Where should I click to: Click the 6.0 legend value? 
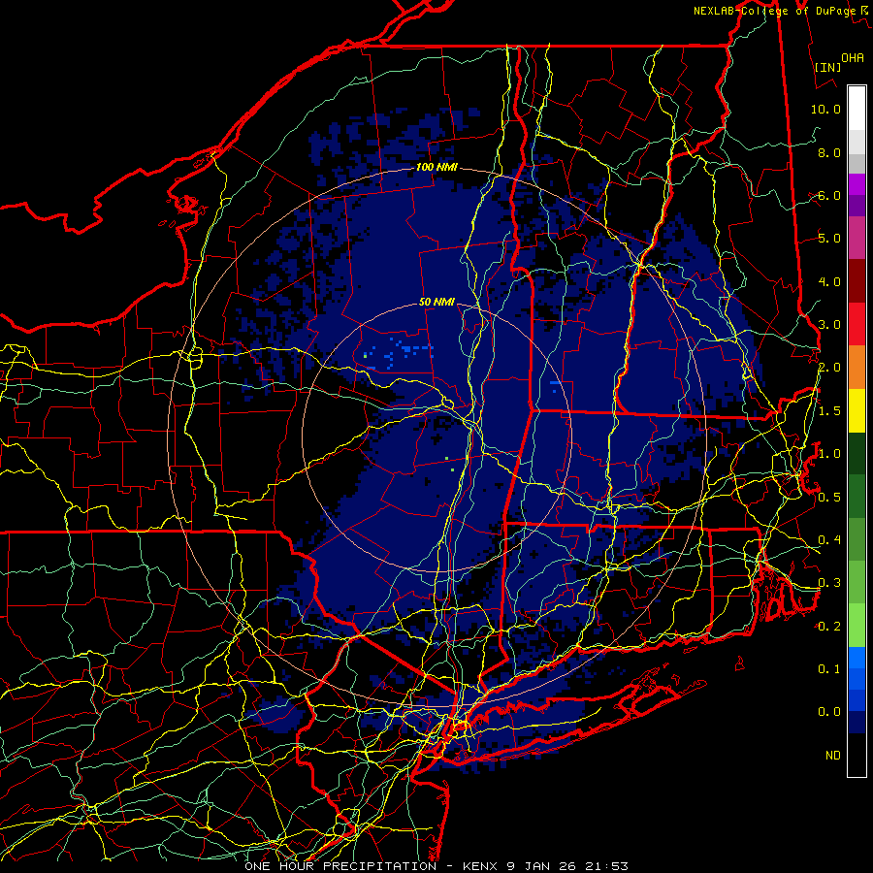829,195
